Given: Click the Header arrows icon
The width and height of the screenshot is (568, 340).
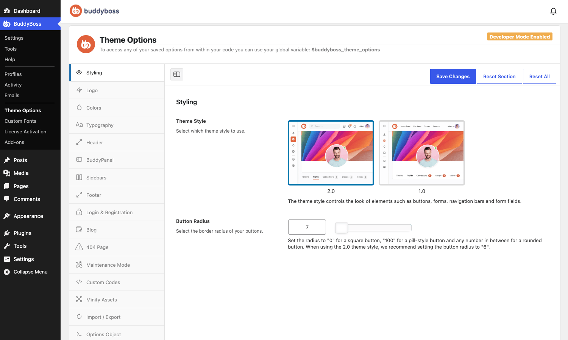Looking at the screenshot, I should (x=79, y=142).
